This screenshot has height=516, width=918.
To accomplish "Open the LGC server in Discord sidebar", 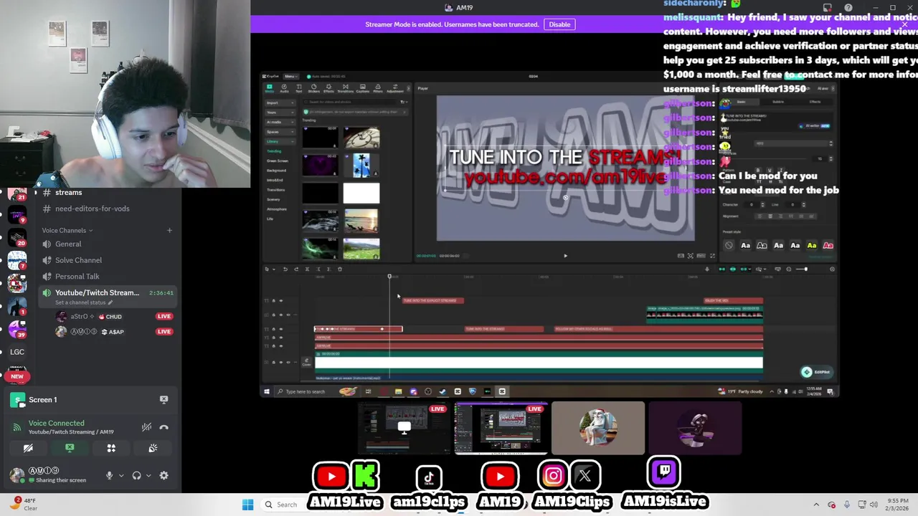I will 17,352.
